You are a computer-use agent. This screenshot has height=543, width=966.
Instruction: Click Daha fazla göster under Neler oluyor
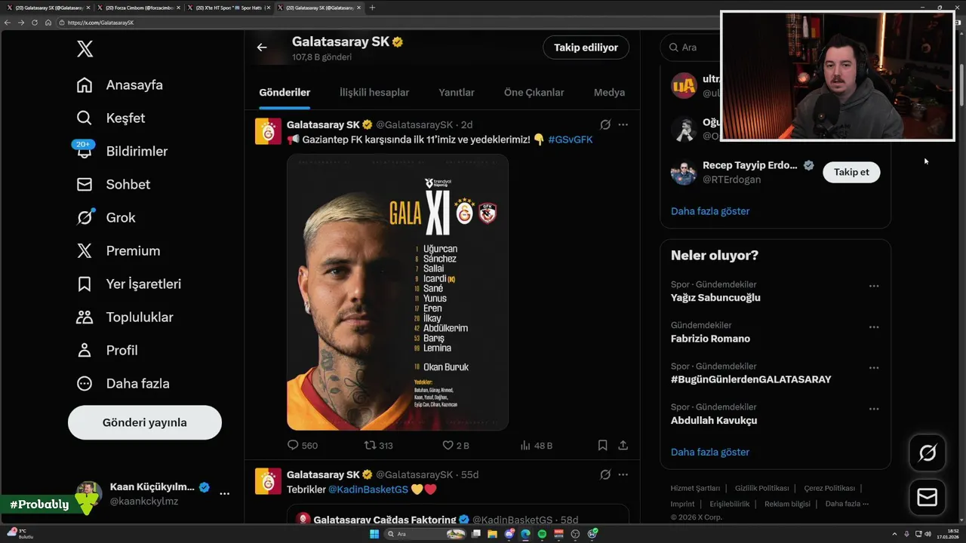coord(710,452)
